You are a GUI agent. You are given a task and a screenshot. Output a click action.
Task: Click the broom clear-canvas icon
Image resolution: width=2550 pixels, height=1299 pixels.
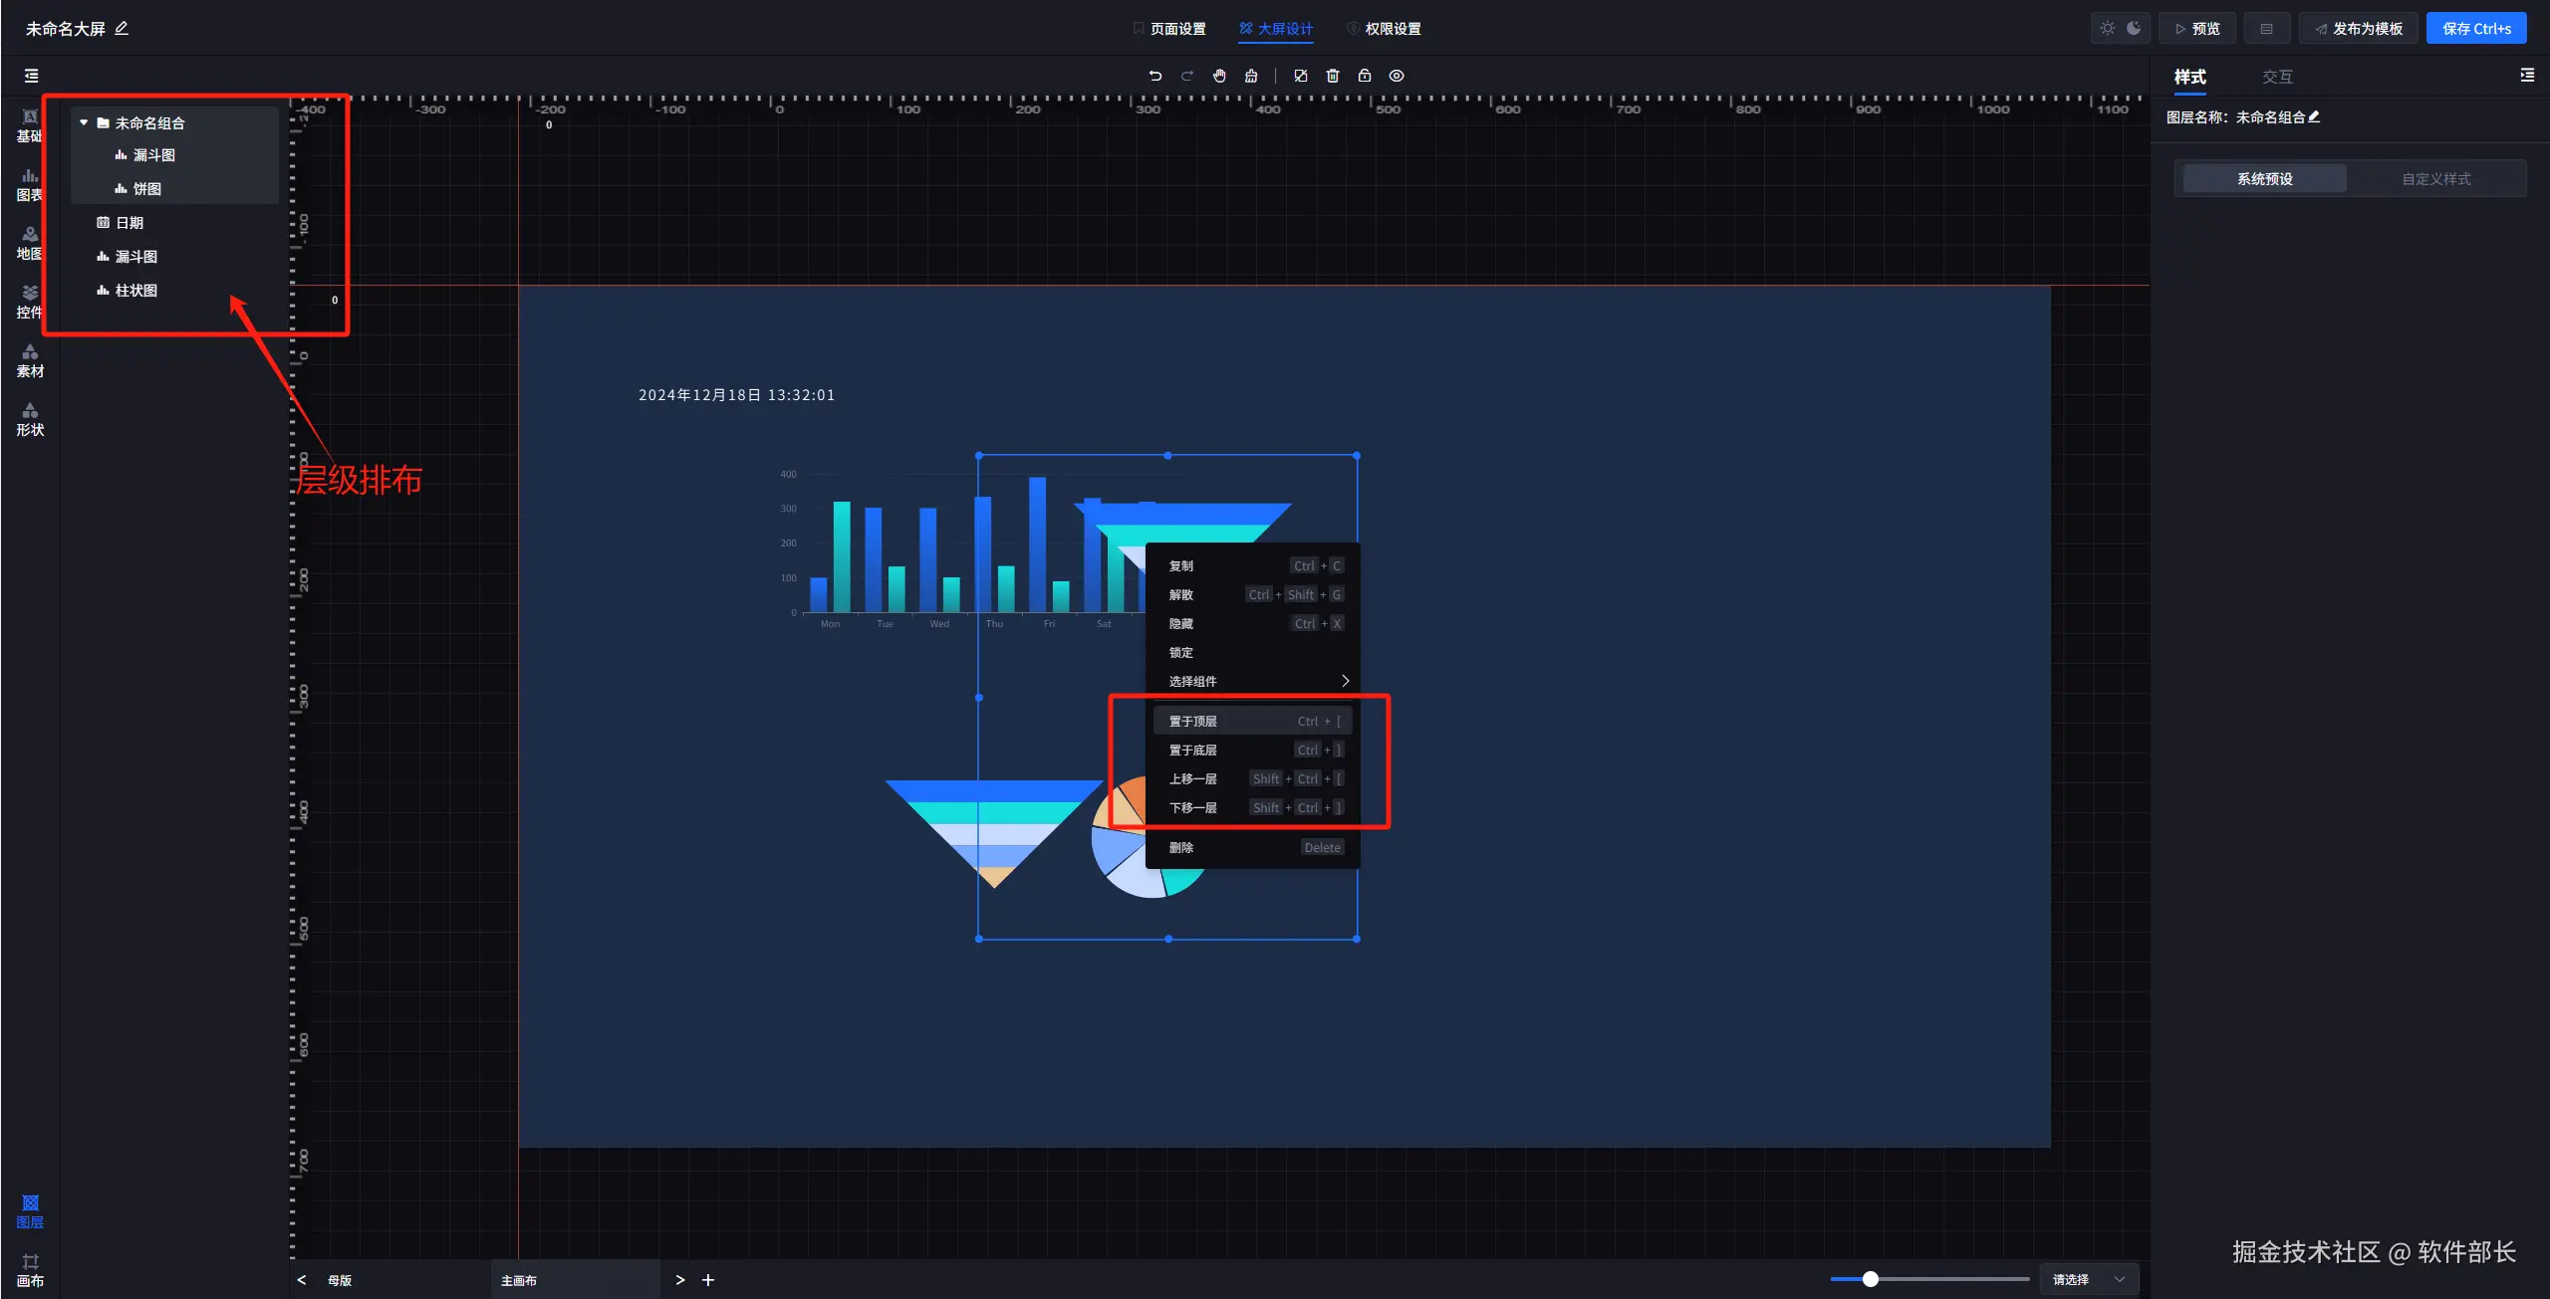tap(1251, 76)
